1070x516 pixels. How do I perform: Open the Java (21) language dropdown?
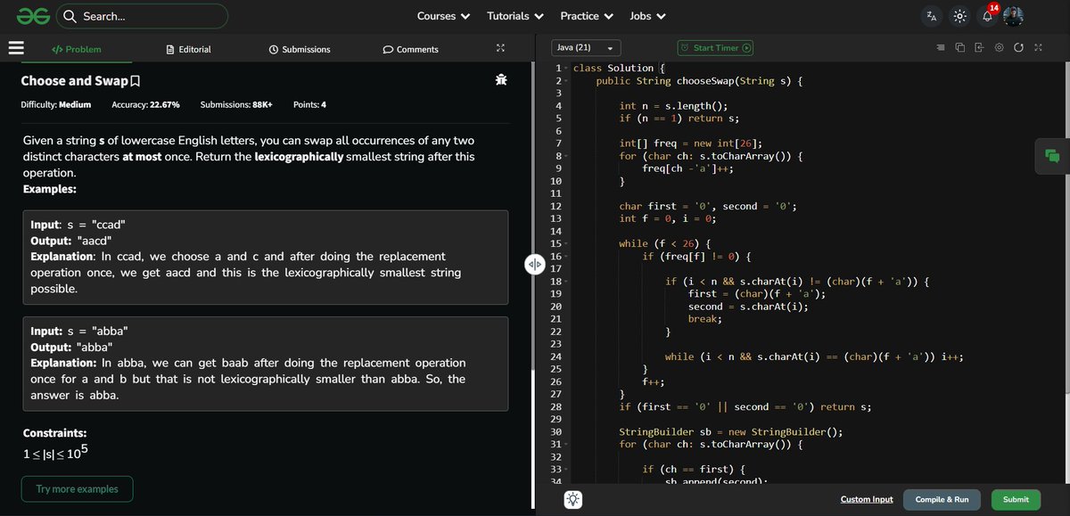(x=586, y=47)
